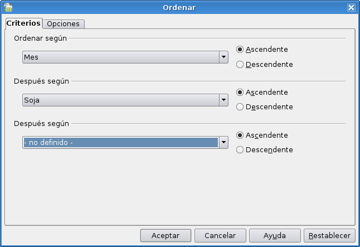Select the Criterios tab

[23, 23]
